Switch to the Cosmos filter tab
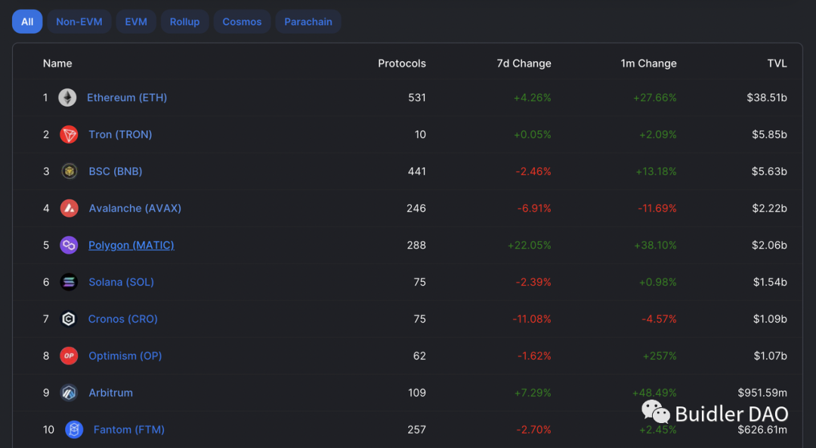816x448 pixels. pyautogui.click(x=242, y=22)
